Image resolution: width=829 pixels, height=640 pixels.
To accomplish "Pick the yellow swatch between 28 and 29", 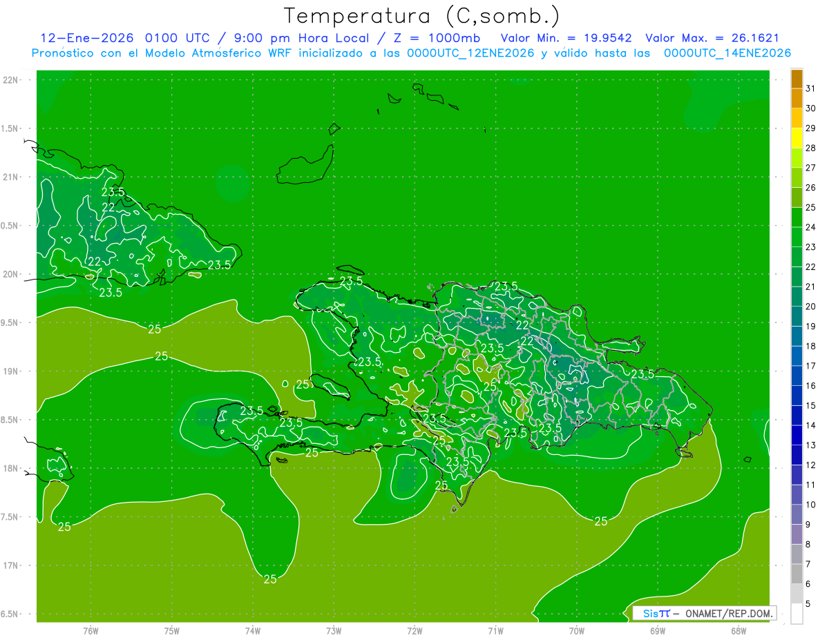I will 797,139.
